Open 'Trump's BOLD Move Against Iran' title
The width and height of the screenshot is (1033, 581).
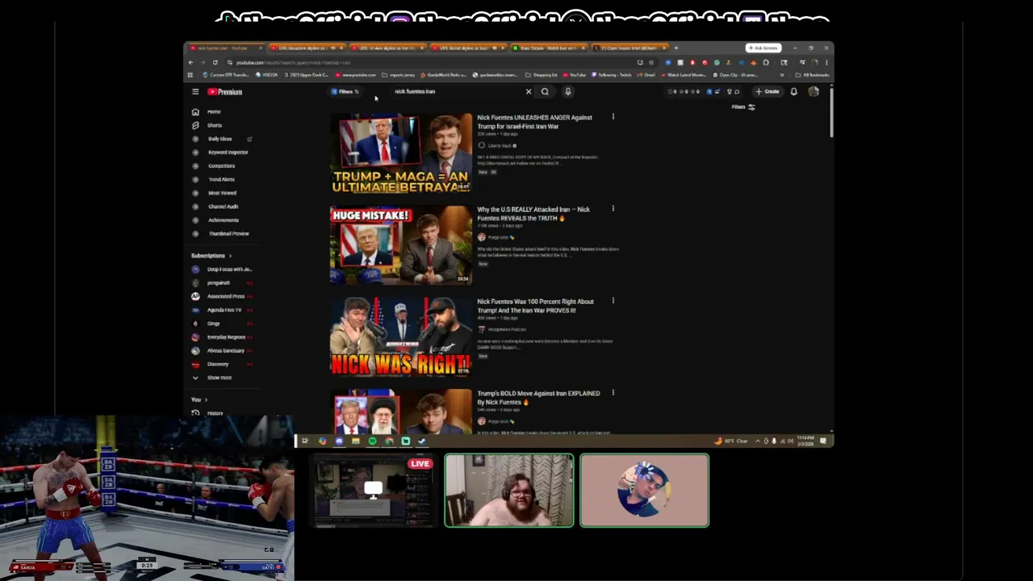pos(538,398)
